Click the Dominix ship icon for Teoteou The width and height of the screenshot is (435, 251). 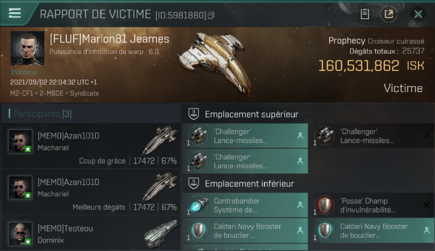click(x=161, y=233)
